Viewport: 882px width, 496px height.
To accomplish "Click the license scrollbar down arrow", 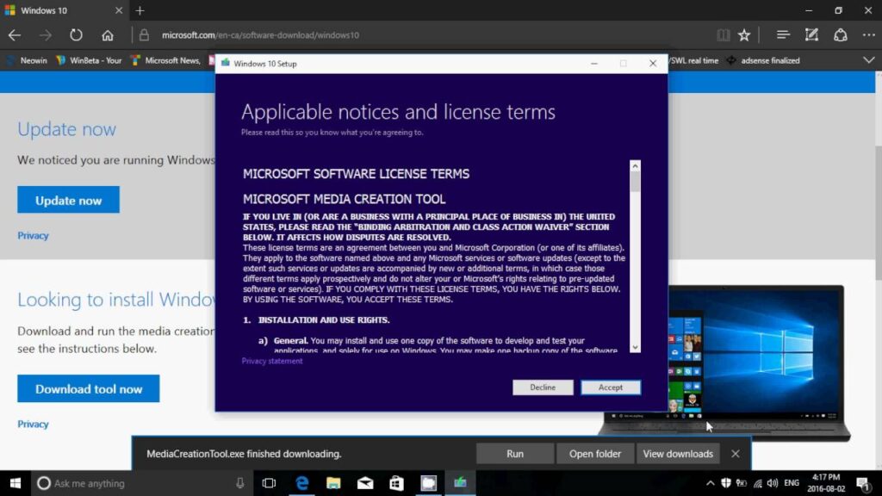I will click(635, 348).
